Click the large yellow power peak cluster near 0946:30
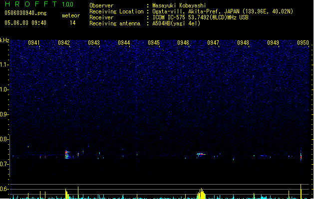 tap(201, 194)
